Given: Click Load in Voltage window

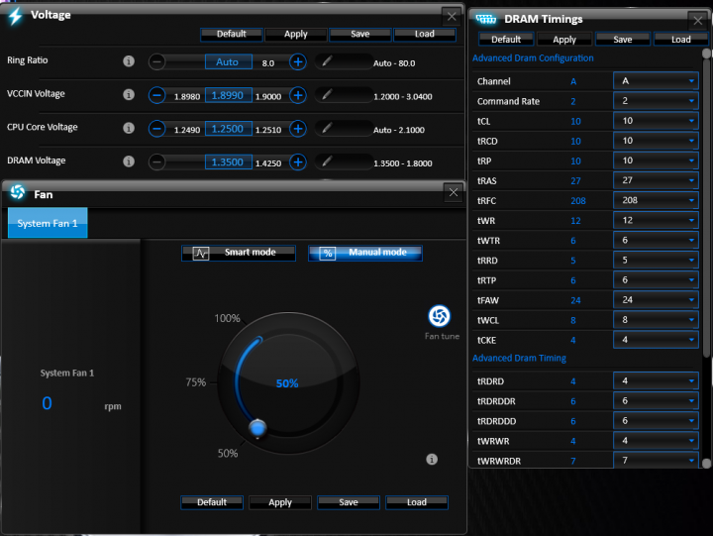Looking at the screenshot, I should pyautogui.click(x=425, y=34).
